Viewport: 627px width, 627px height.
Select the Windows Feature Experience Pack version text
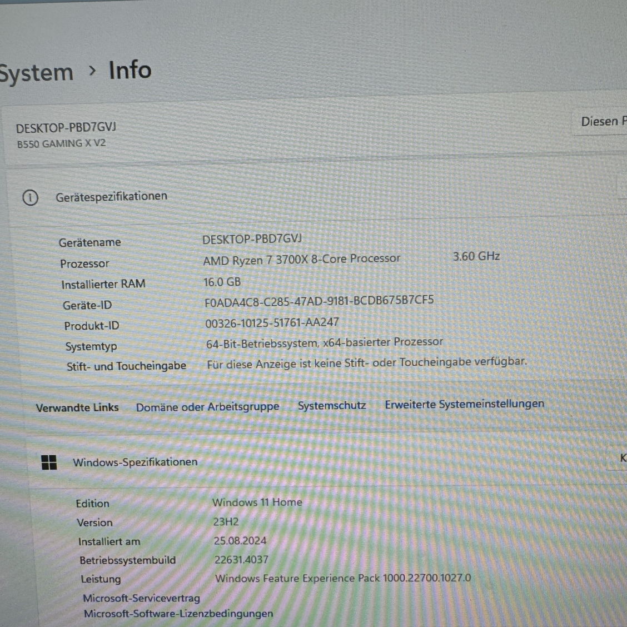343,578
